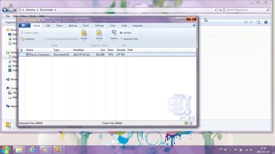Expand arrow after Documents in address bar
The height and width of the screenshot is (154, 275).
[x=55, y=10]
